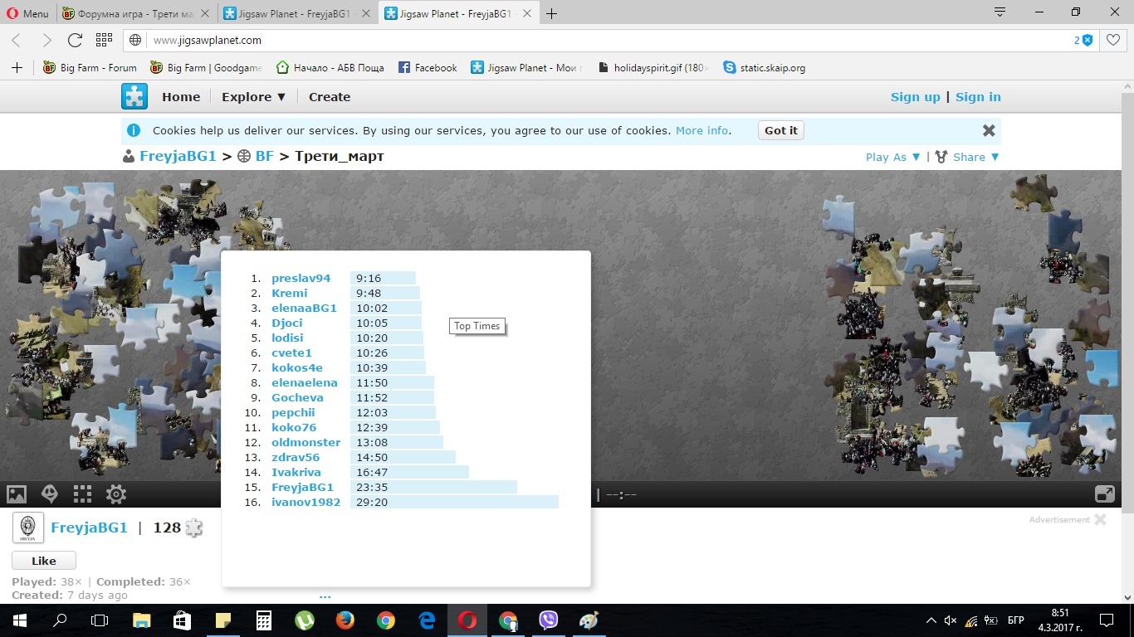
Task: Open the Opera Menu button
Action: click(28, 13)
